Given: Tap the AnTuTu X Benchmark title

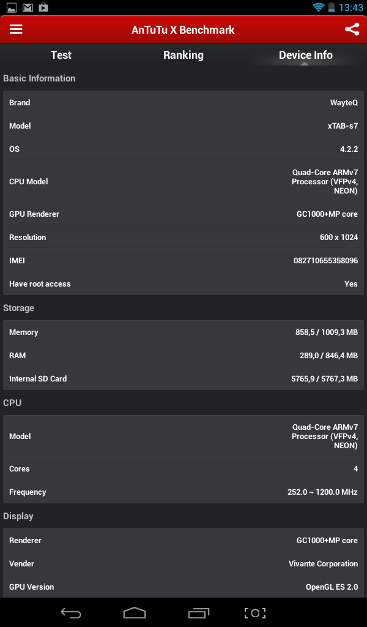Looking at the screenshot, I should pos(183,29).
